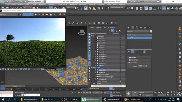The height and width of the screenshot is (102, 182).
Task: Click the Align tool icon in main toolbar
Action: [x=132, y=8]
